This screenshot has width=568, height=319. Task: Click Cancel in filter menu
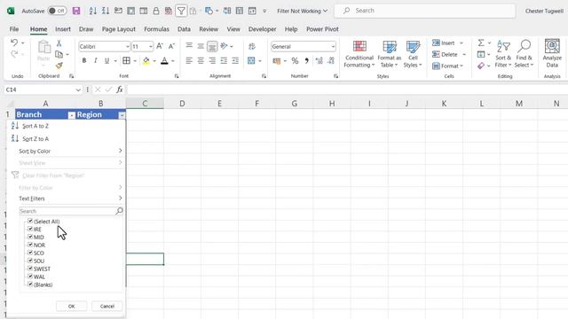[x=106, y=306]
